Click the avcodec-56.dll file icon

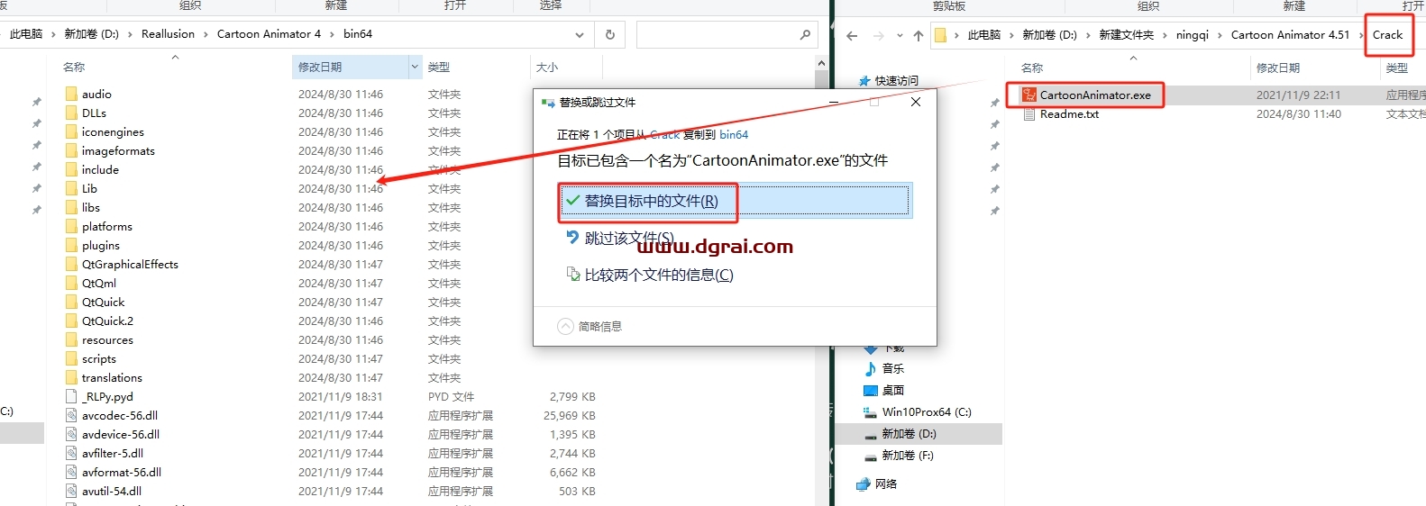click(71, 415)
